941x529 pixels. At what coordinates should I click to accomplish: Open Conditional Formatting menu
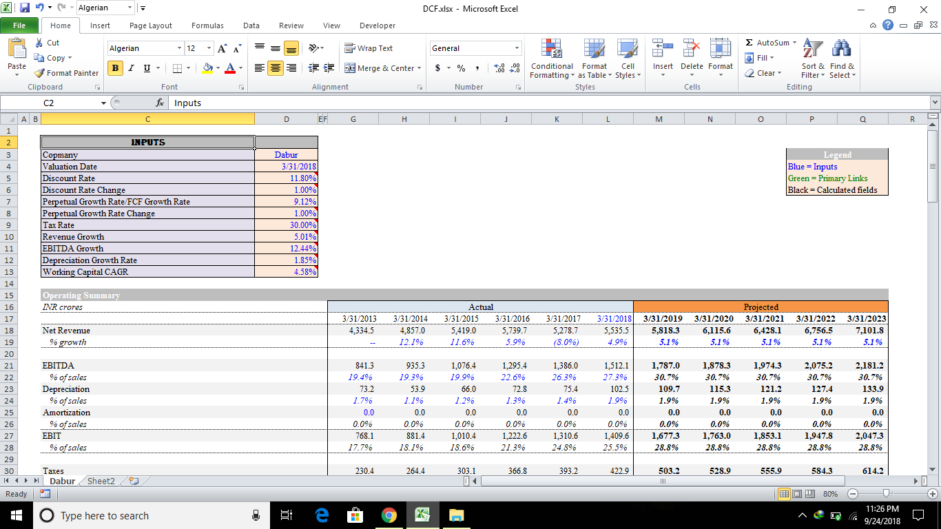(552, 59)
